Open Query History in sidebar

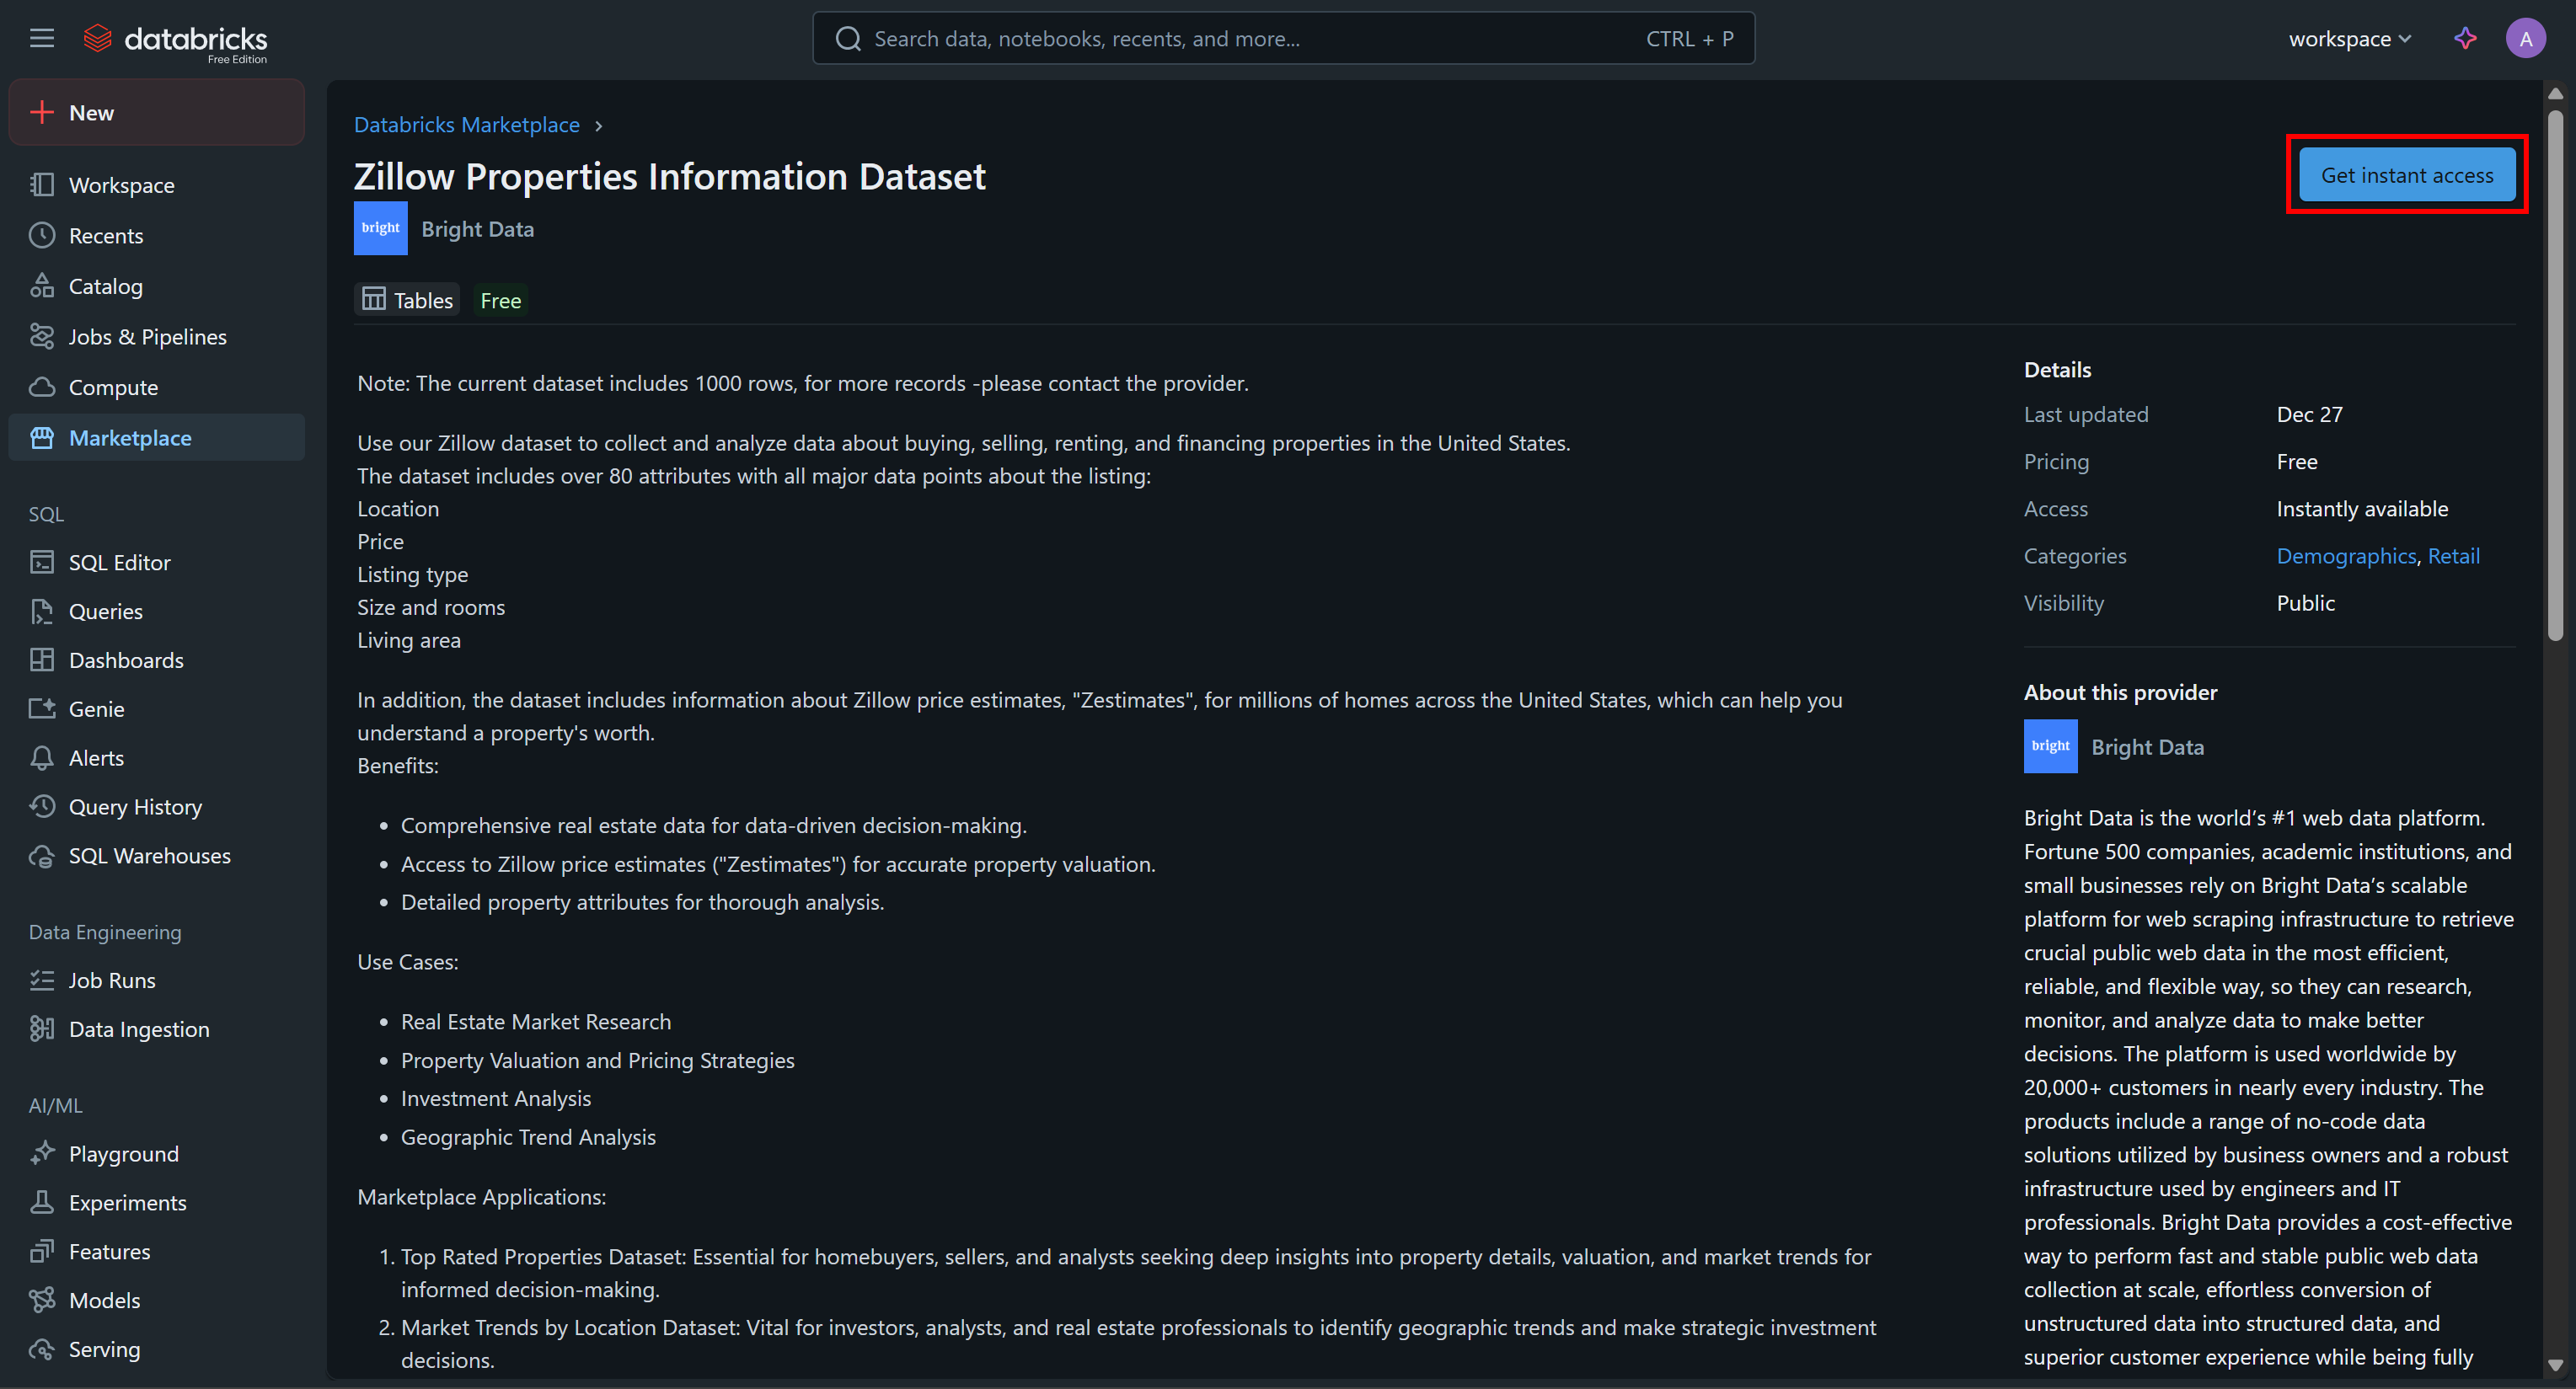pyautogui.click(x=135, y=806)
